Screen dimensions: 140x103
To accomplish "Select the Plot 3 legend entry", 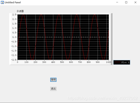I will pyautogui.click(x=122, y=62).
